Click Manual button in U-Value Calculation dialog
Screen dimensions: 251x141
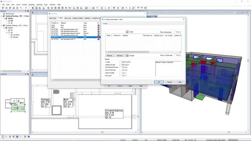pos(110,56)
